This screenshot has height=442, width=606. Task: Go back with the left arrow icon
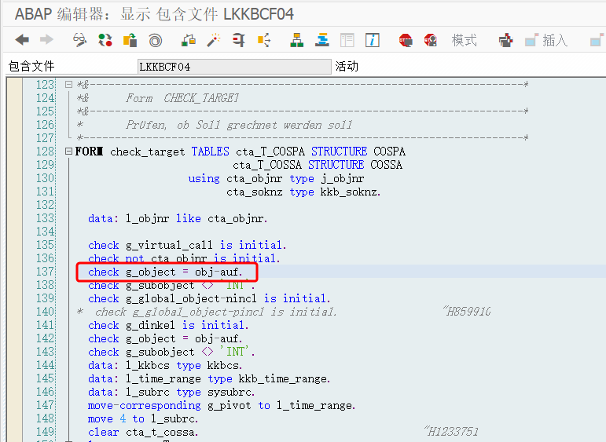pyautogui.click(x=22, y=40)
